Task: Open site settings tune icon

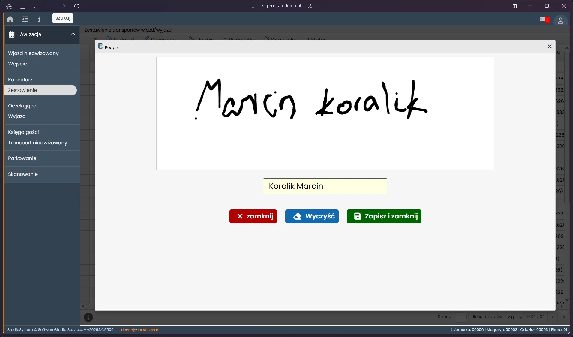Action: [310, 6]
